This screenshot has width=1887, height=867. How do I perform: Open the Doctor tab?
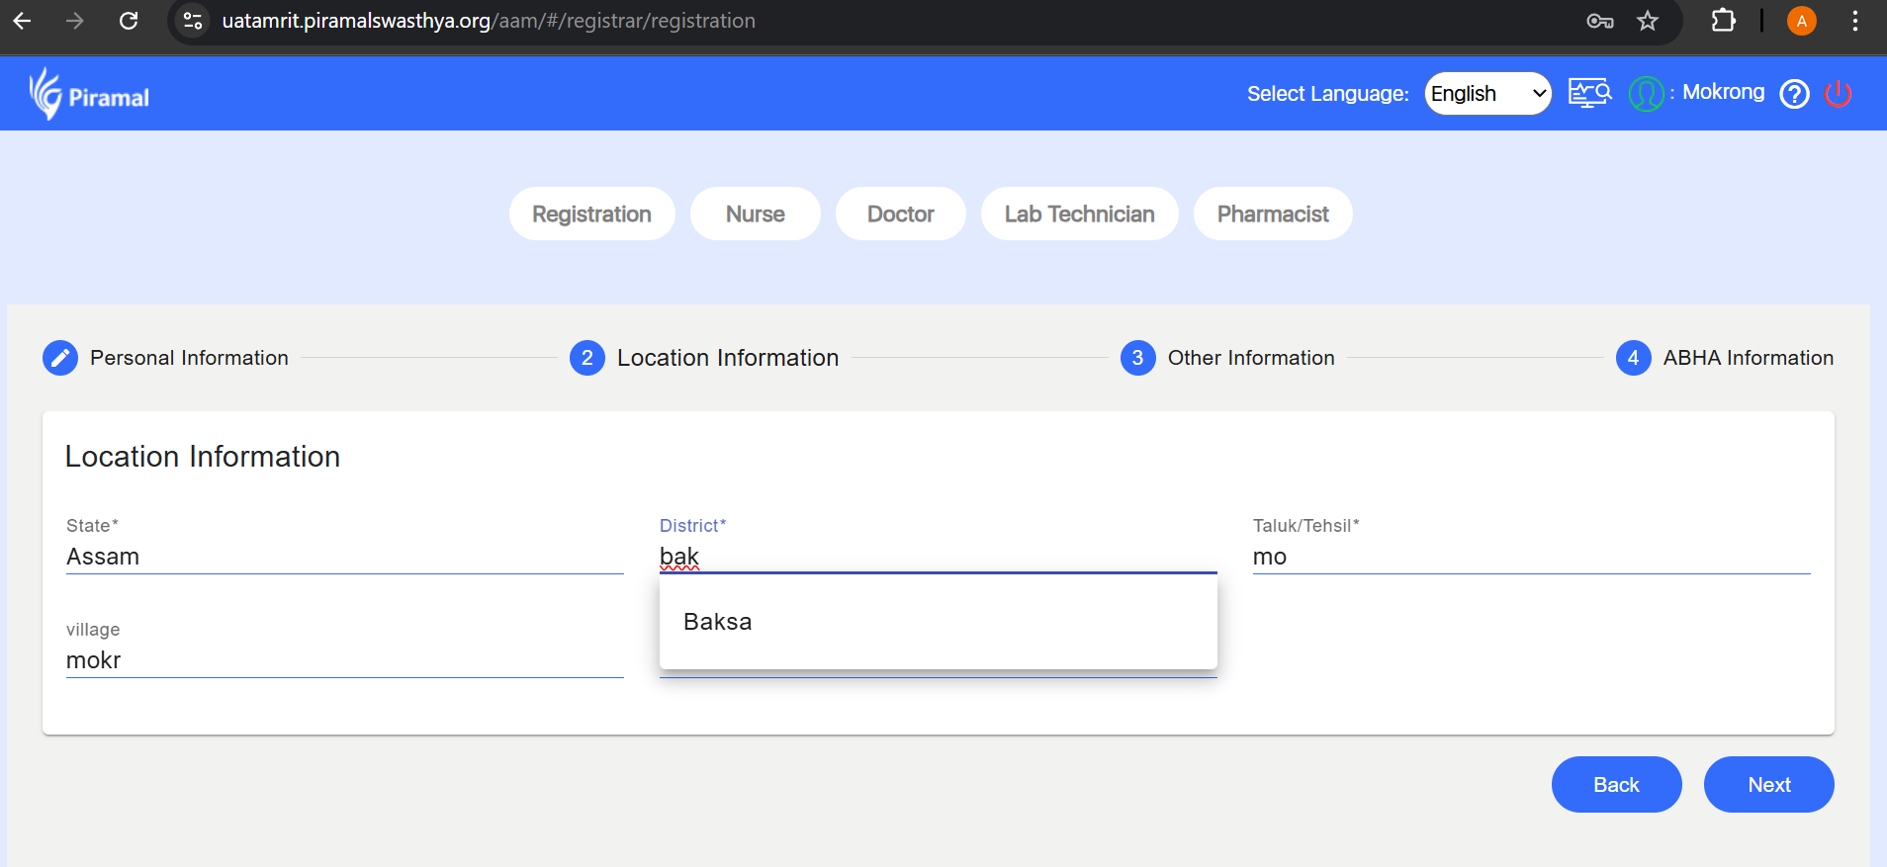(x=900, y=215)
